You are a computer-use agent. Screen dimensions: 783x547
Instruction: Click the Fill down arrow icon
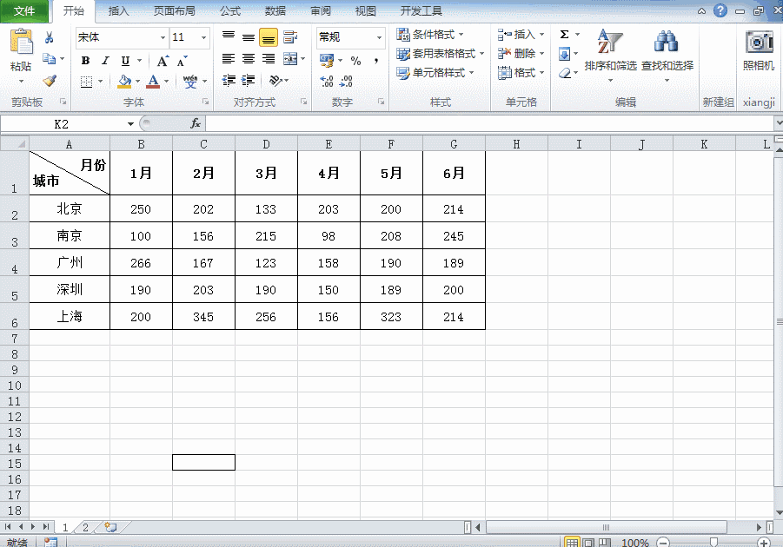tap(564, 54)
